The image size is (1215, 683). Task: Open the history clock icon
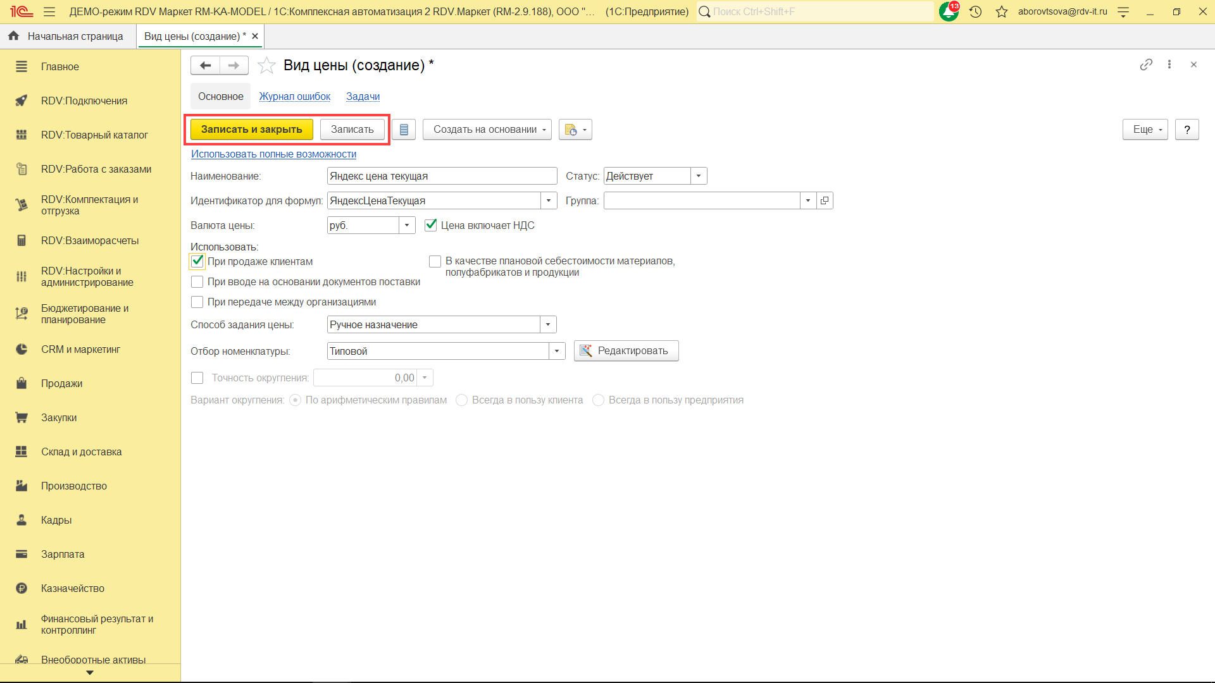975,11
